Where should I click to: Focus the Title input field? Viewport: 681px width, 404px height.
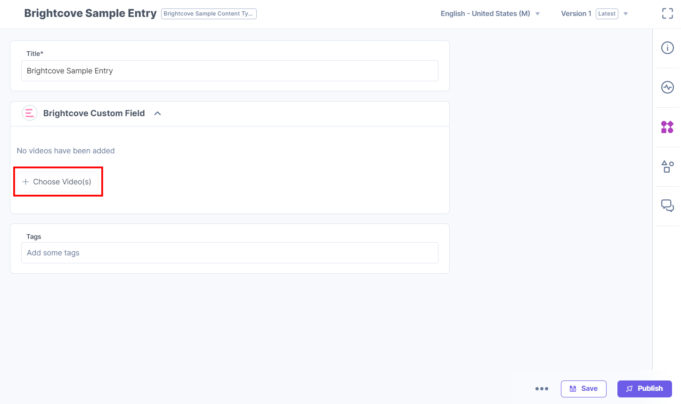tap(230, 71)
